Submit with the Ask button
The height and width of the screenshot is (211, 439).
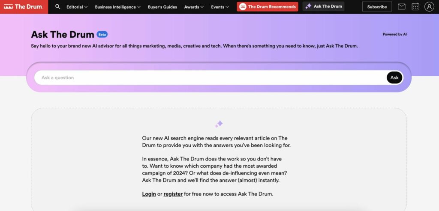point(394,77)
